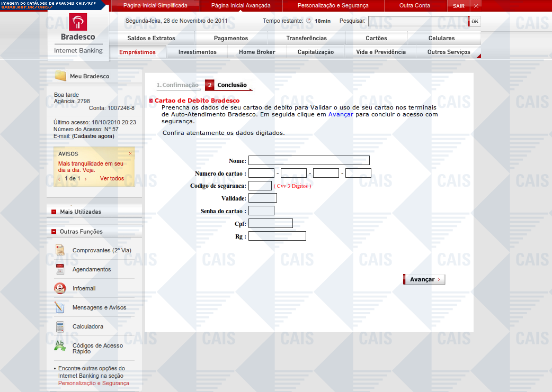The width and height of the screenshot is (552, 392).
Task: Click the Agendamentos calendar icon
Action: pos(60,269)
